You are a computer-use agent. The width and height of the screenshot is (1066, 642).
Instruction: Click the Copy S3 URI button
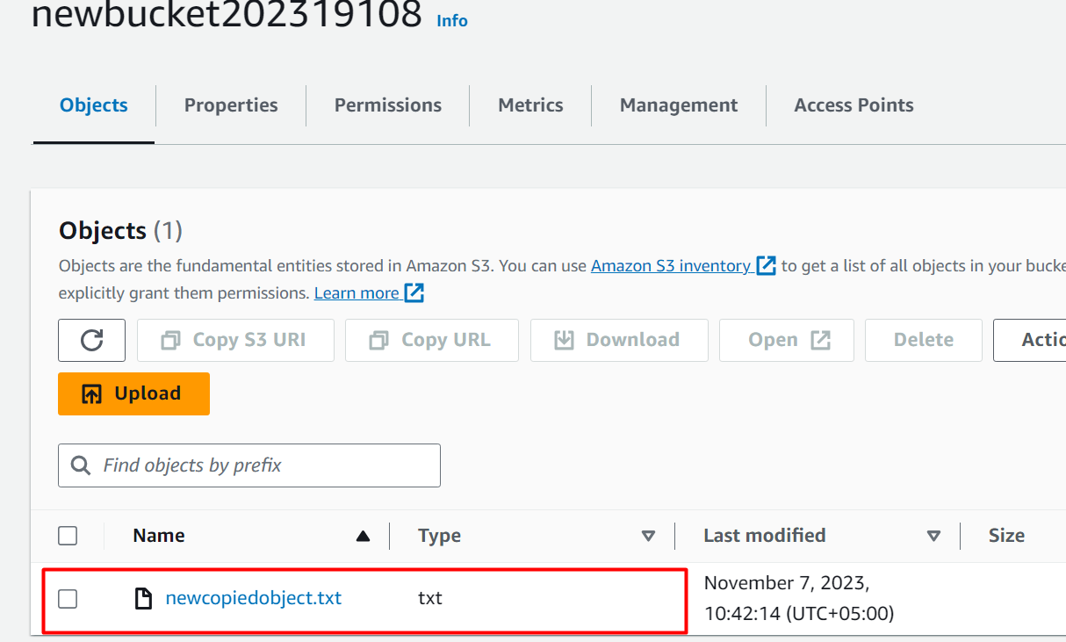pyautogui.click(x=235, y=340)
